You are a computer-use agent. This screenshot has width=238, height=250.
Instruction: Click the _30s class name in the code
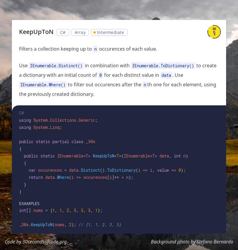(x=91, y=141)
